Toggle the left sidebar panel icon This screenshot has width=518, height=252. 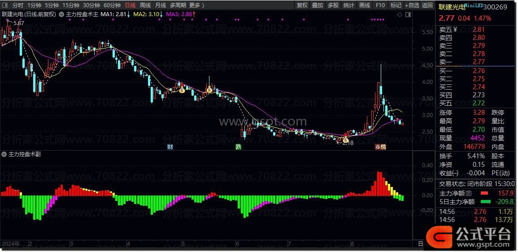[x=6, y=5]
